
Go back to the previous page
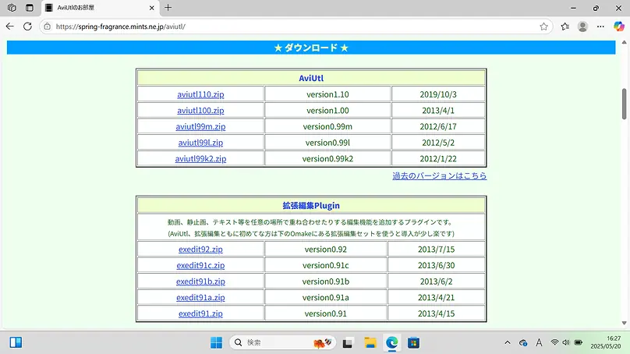click(10, 27)
